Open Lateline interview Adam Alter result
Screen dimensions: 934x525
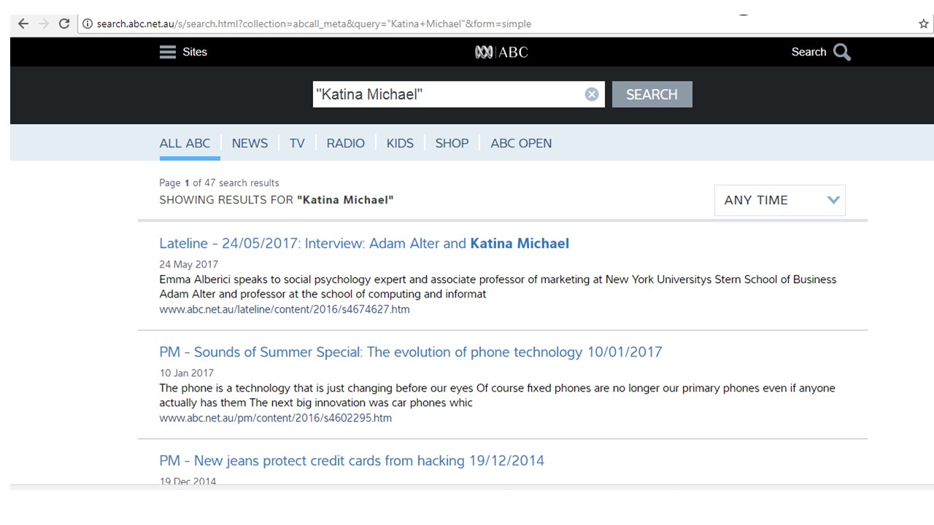(x=364, y=244)
